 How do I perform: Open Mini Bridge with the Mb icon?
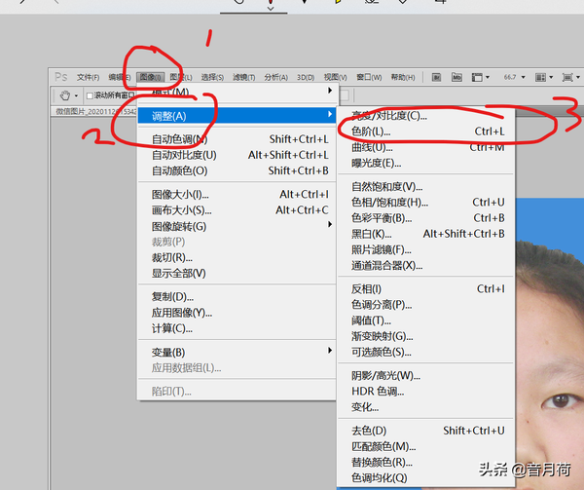(456, 77)
